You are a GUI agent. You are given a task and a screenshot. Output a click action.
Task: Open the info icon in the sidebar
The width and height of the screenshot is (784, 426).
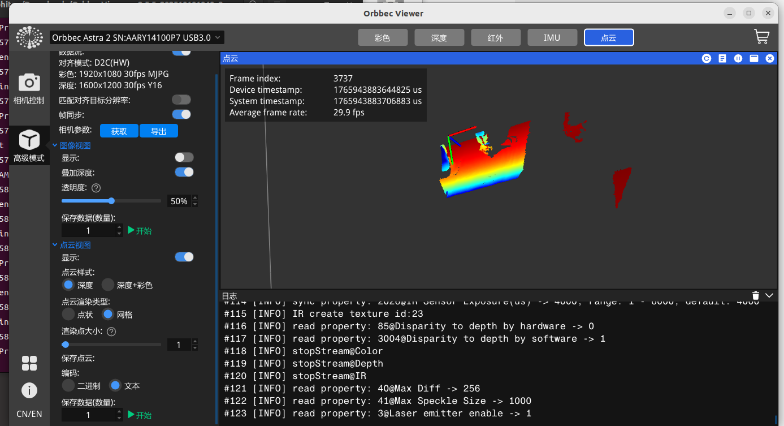point(29,390)
